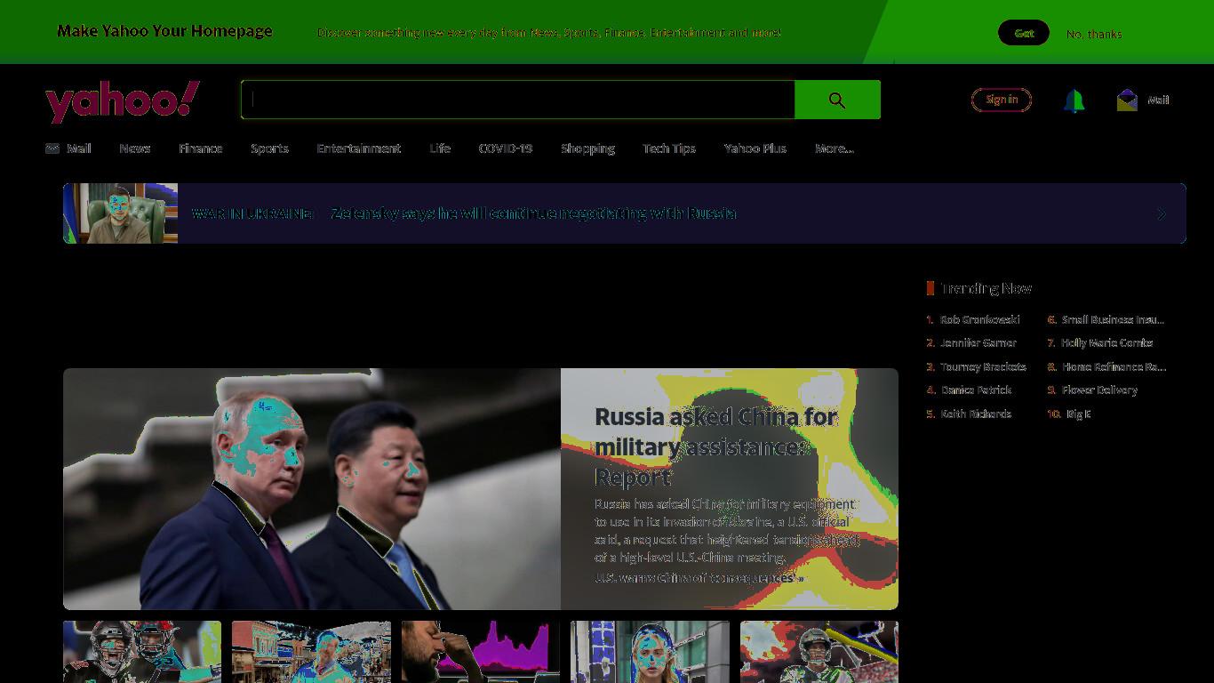Open the Mail envelope icon beside Sign in
Screen dimensions: 1214x683
pos(1127,100)
